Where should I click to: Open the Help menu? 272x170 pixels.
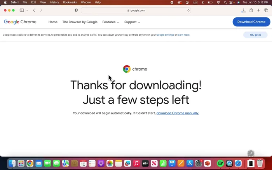[x=98, y=2]
